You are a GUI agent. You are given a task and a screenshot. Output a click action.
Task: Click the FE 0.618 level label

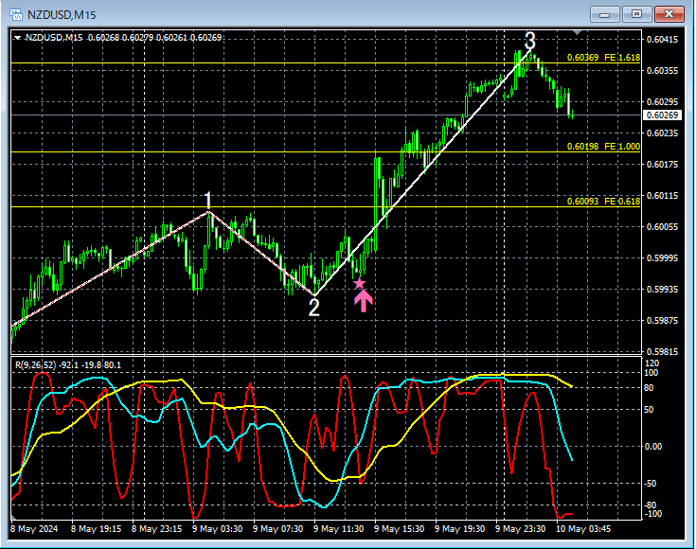(603, 202)
